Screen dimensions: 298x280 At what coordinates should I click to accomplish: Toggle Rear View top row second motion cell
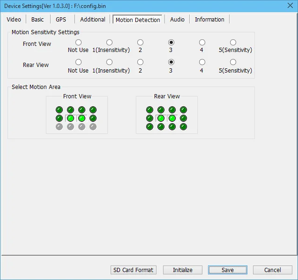pyautogui.click(x=161, y=110)
